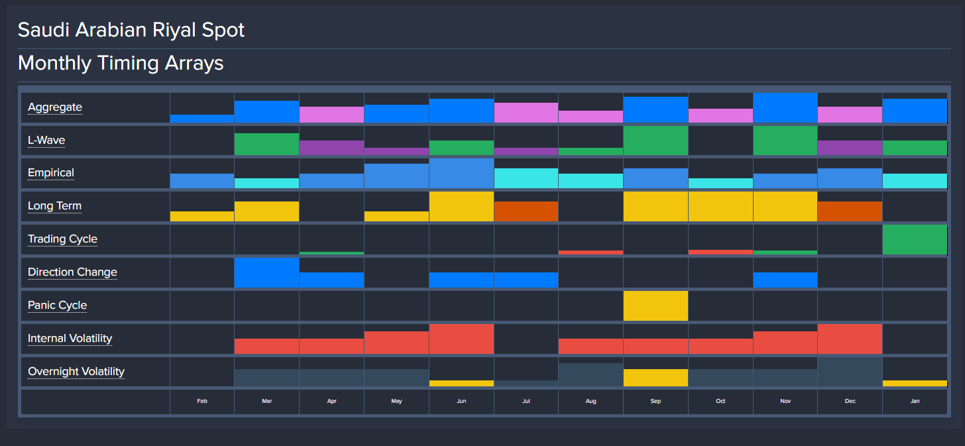This screenshot has width=965, height=446.
Task: Click the Internal Volatility link
Action: coord(70,339)
